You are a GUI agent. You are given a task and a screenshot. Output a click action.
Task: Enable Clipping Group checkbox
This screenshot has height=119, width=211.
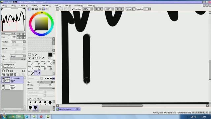pyautogui.click(x=2, y=65)
